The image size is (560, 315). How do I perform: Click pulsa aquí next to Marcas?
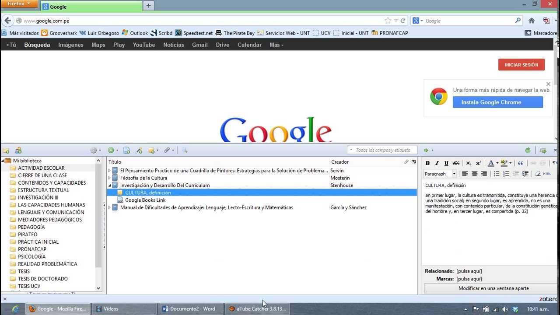[469, 279]
